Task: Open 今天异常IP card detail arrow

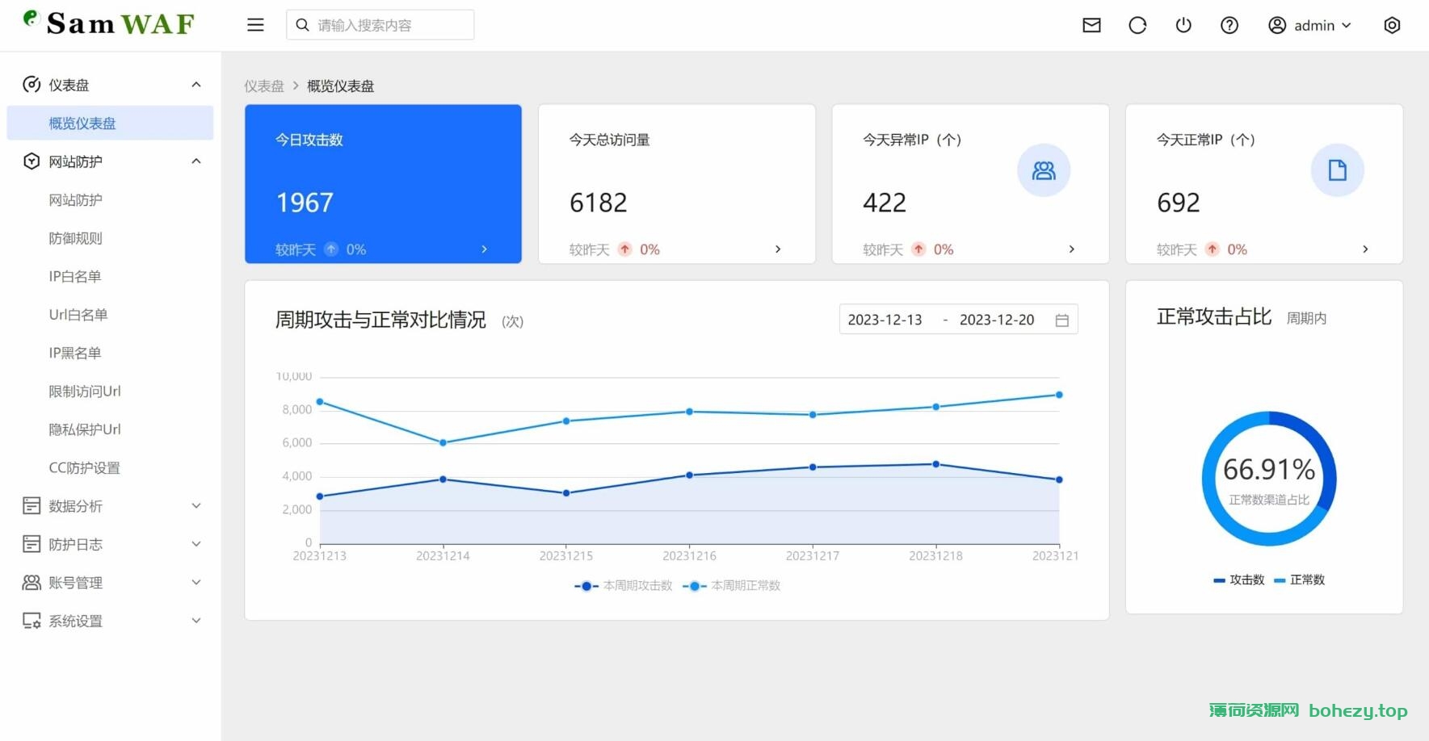Action: coord(1072,249)
